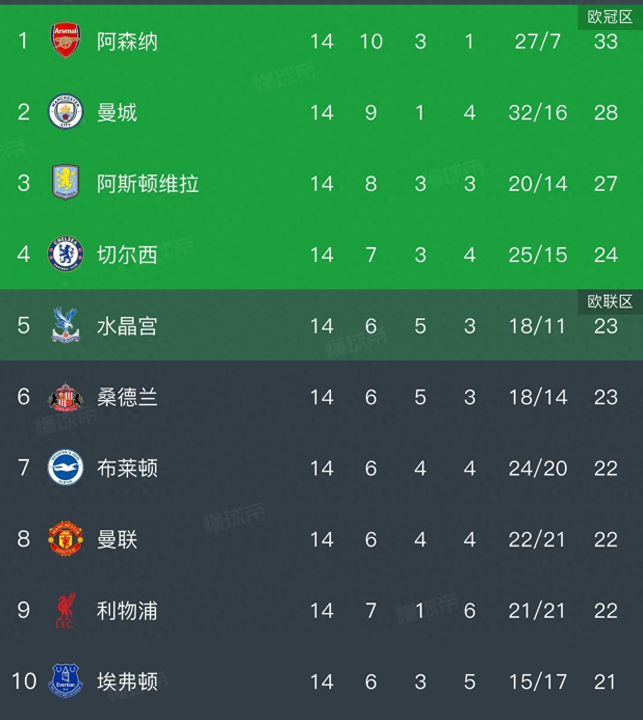Select the Manchester City badge

coord(65,112)
